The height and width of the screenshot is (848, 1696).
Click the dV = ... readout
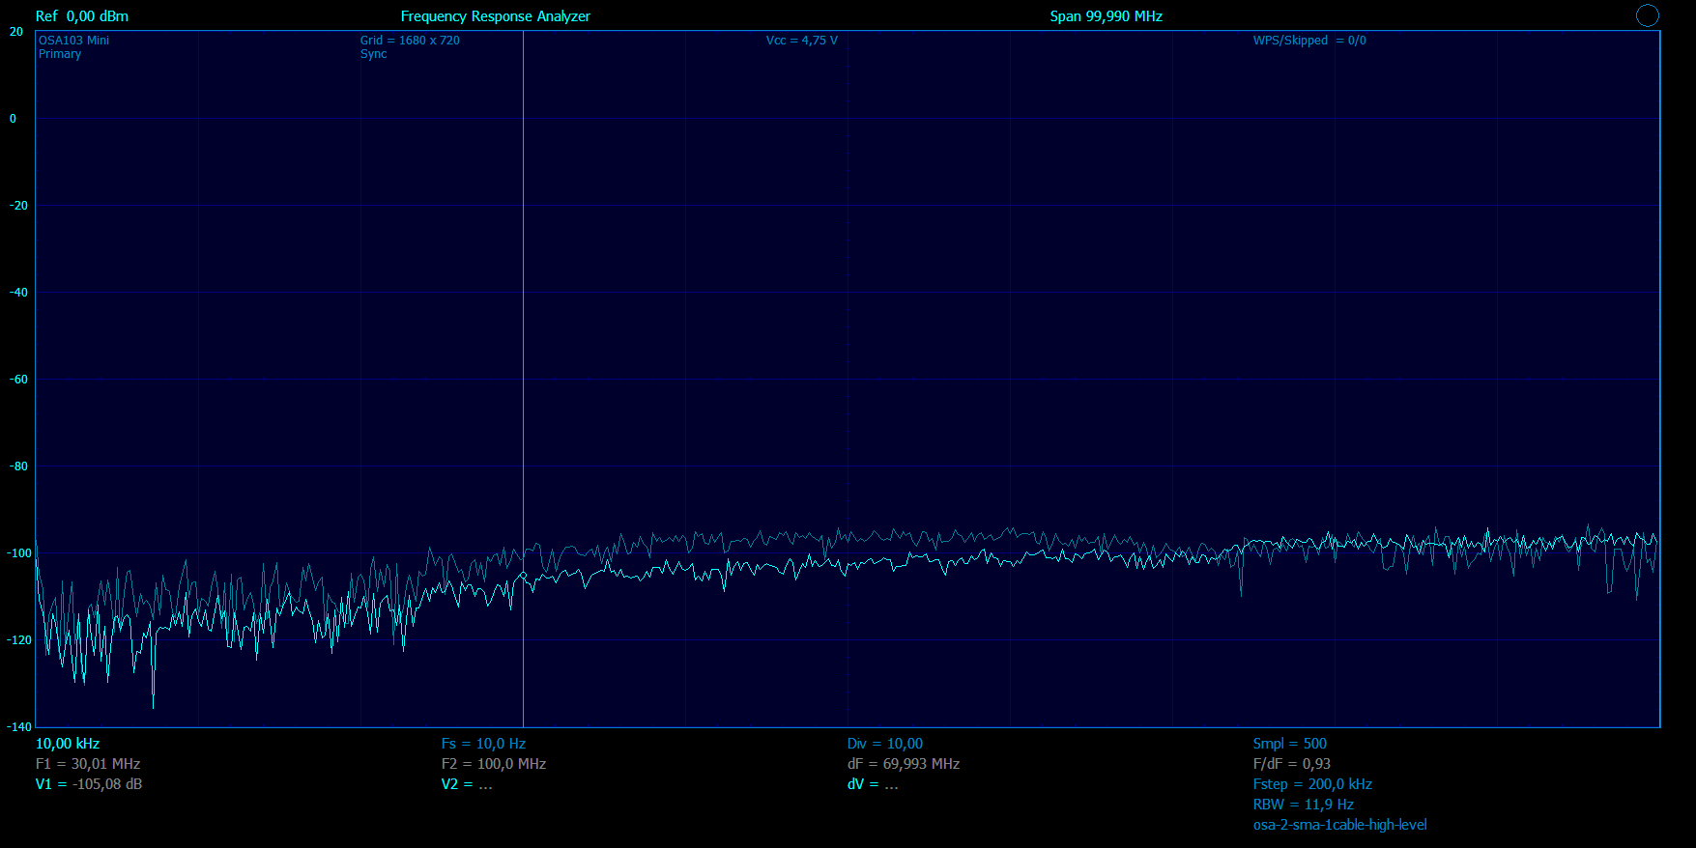pyautogui.click(x=873, y=784)
